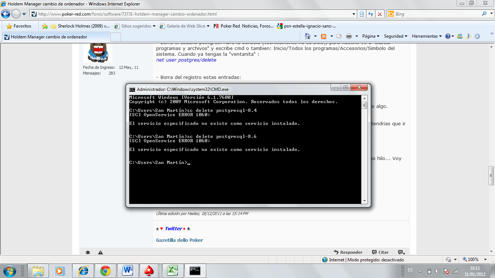Viewport: 495px width, 278px height.
Task: Open Sherlock Holmes (2009) favorite
Action: click(80, 26)
